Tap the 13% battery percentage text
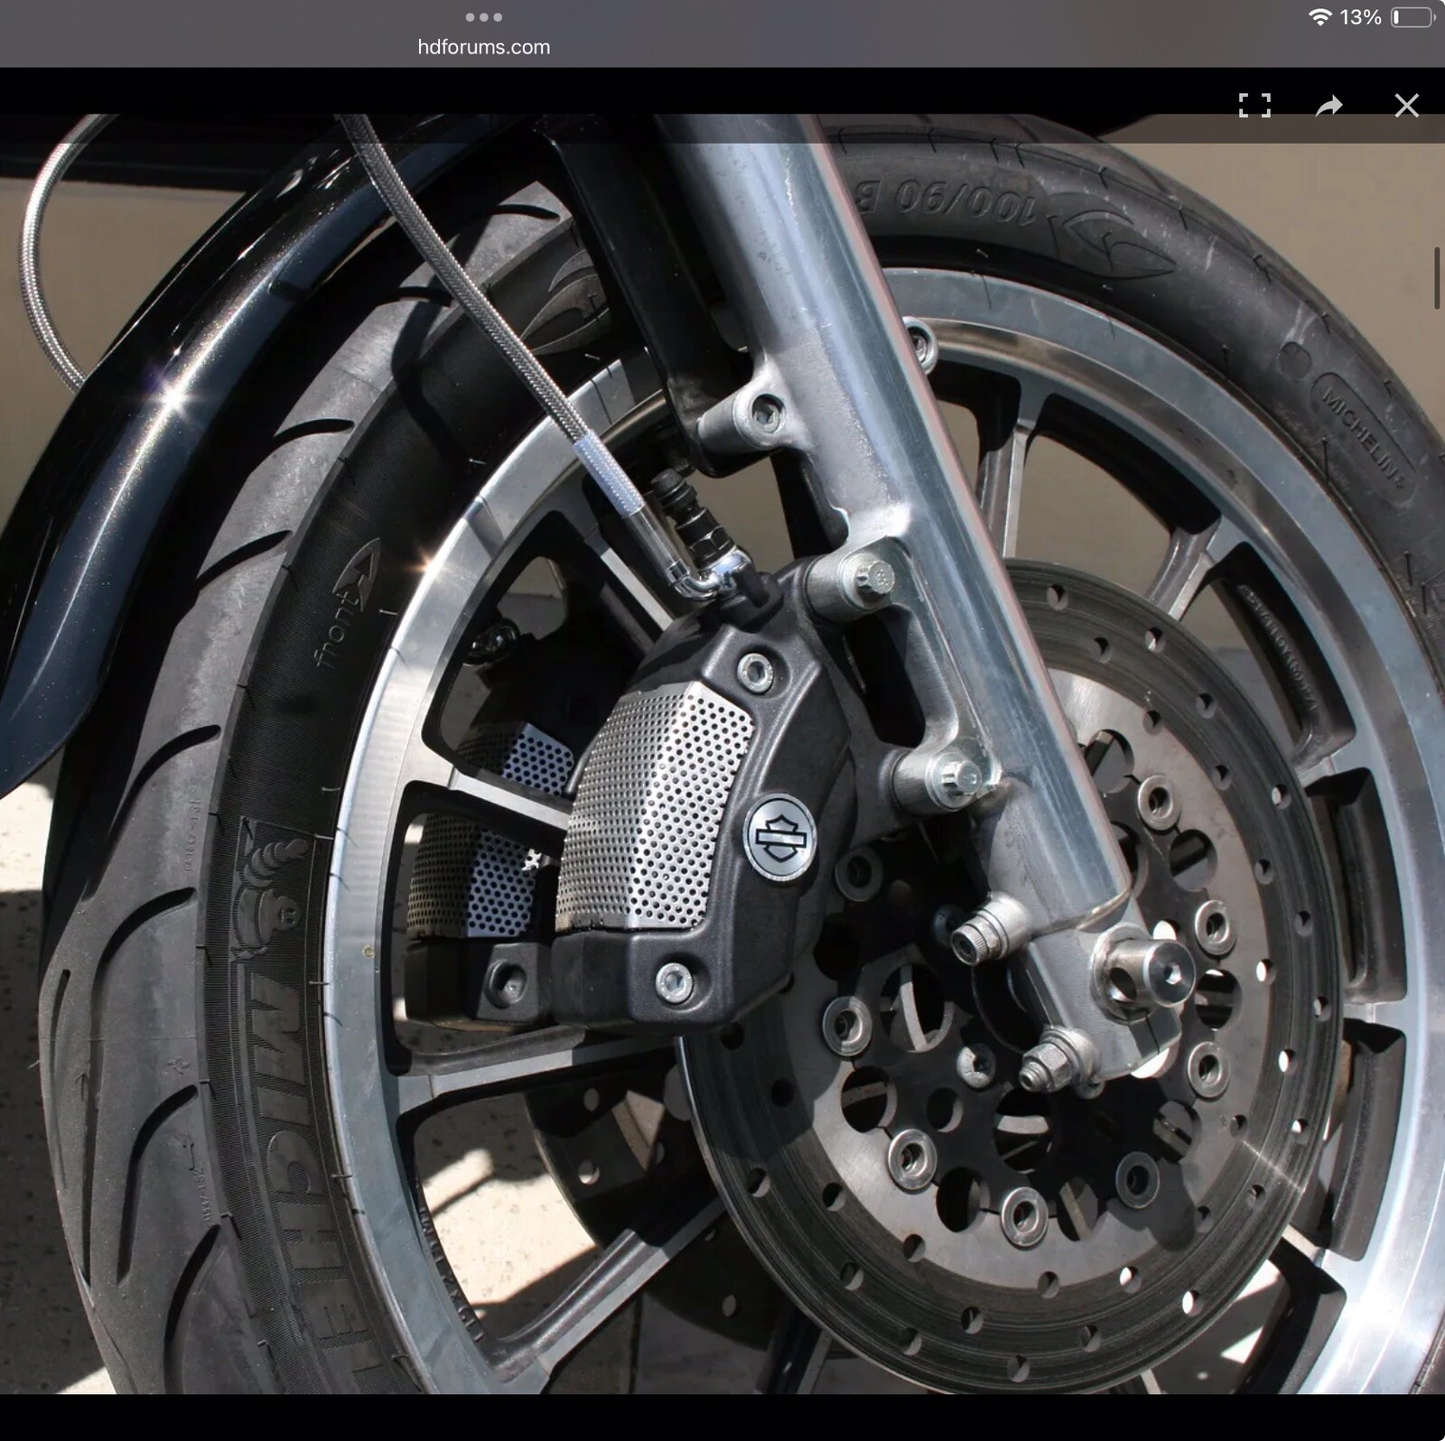The height and width of the screenshot is (1441, 1445). 1360,17
